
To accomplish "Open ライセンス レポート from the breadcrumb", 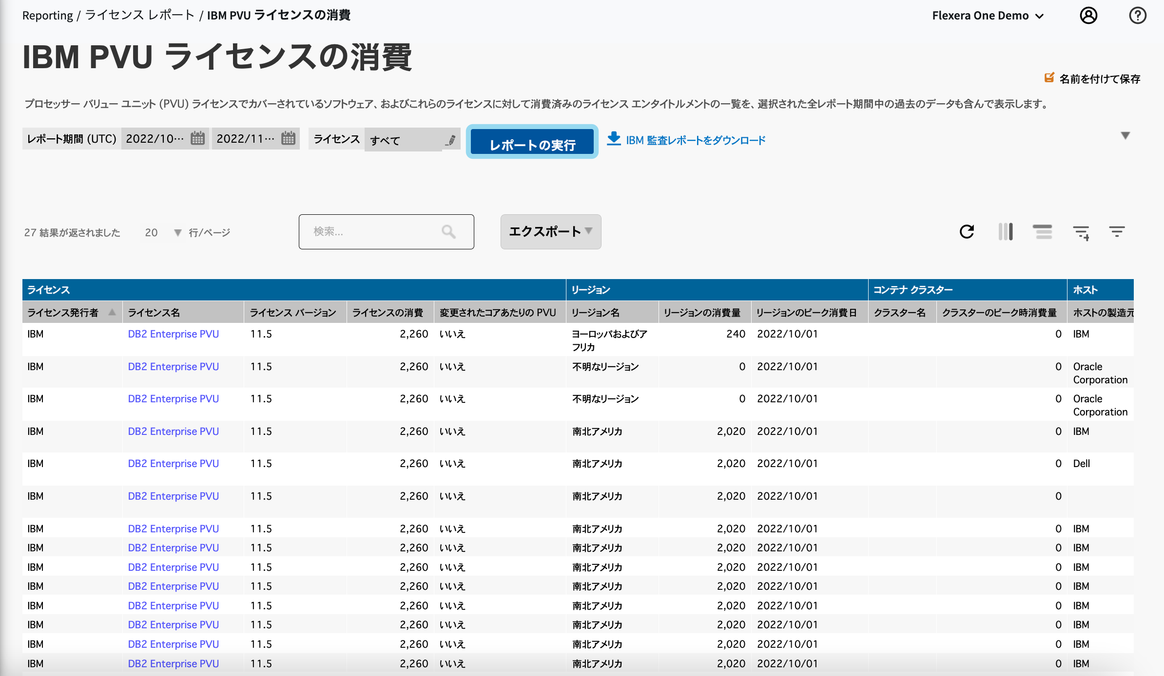I will click(x=138, y=15).
